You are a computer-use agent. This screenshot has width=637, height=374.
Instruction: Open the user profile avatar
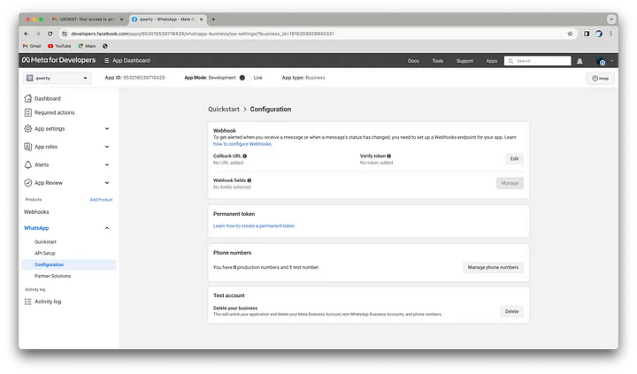[601, 61]
